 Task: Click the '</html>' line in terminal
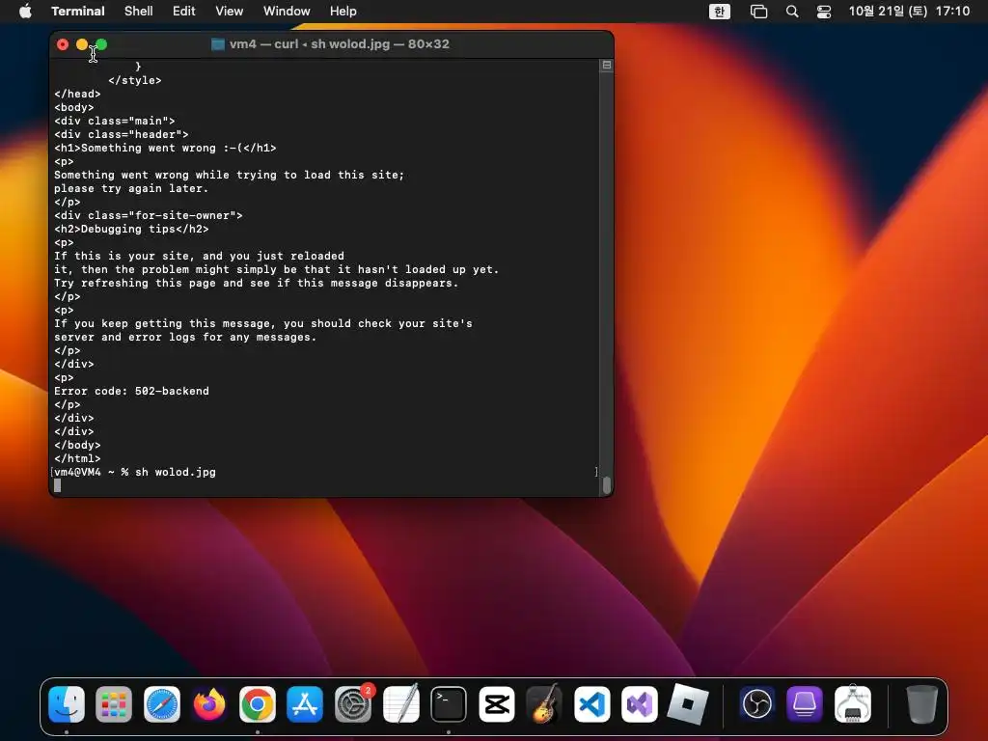tap(77, 458)
